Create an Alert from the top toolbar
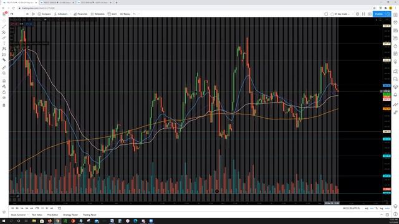Screen dimensions: 399x224 (112, 14)
